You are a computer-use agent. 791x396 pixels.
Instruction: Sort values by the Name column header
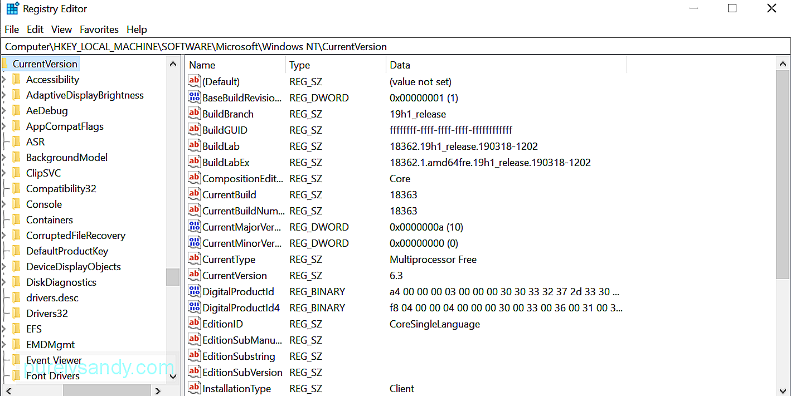235,65
